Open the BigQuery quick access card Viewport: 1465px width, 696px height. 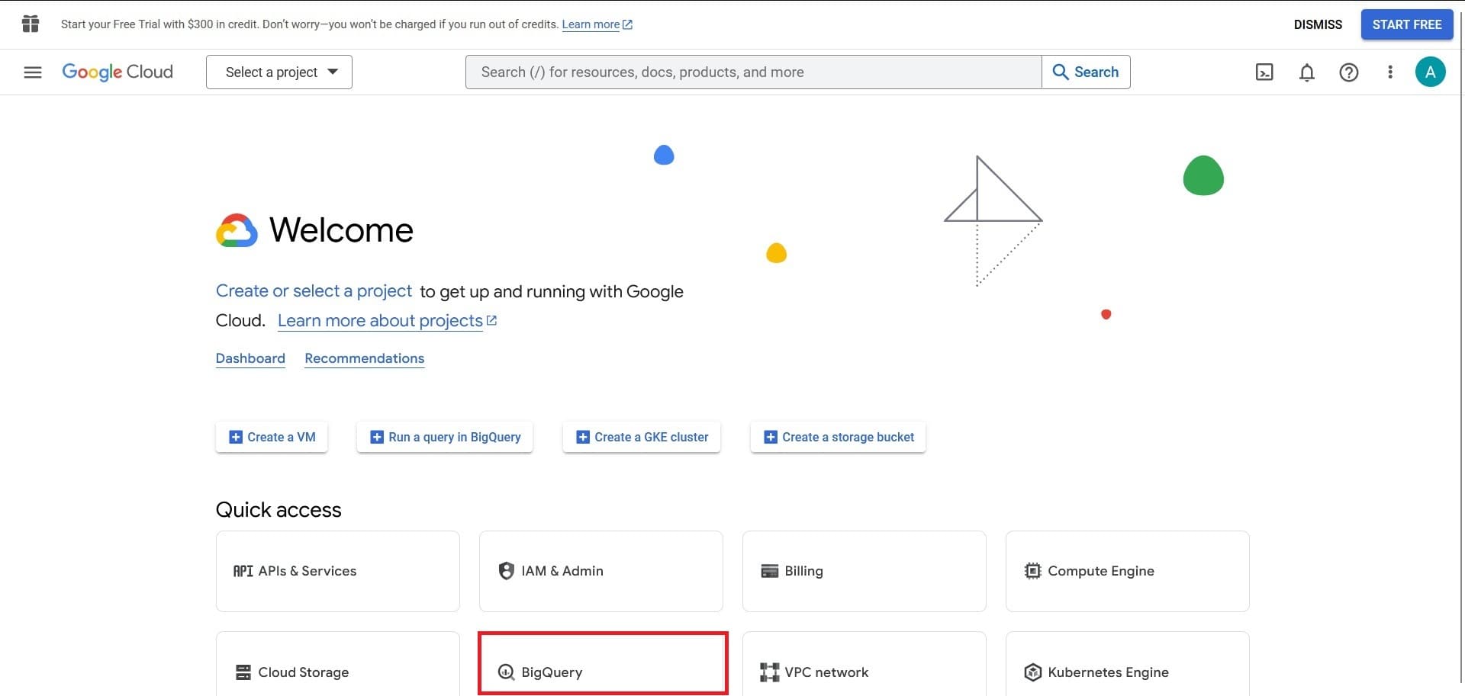(x=602, y=663)
